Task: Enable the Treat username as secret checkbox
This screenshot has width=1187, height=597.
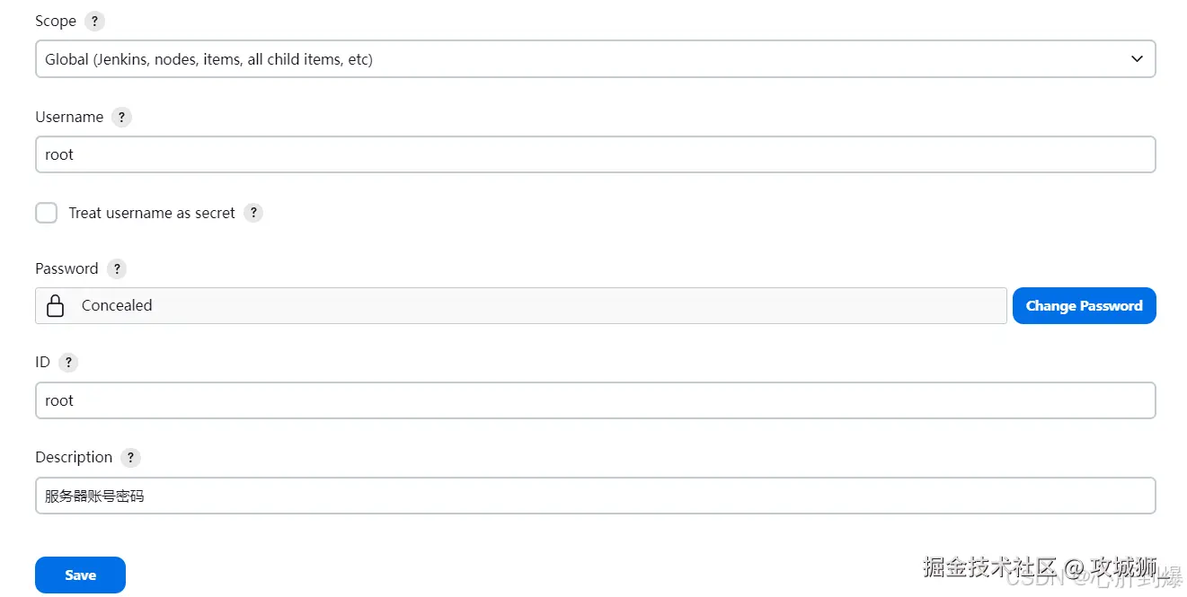Action: coord(47,213)
